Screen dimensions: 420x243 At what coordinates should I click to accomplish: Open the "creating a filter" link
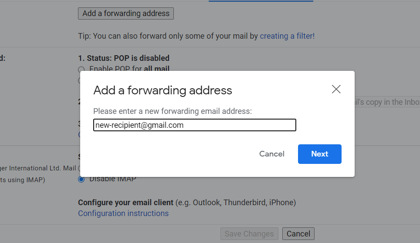[287, 36]
